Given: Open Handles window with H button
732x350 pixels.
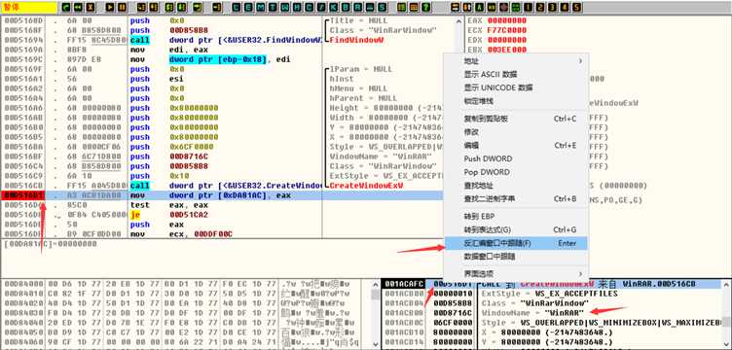Looking at the screenshot, I should (298, 7).
